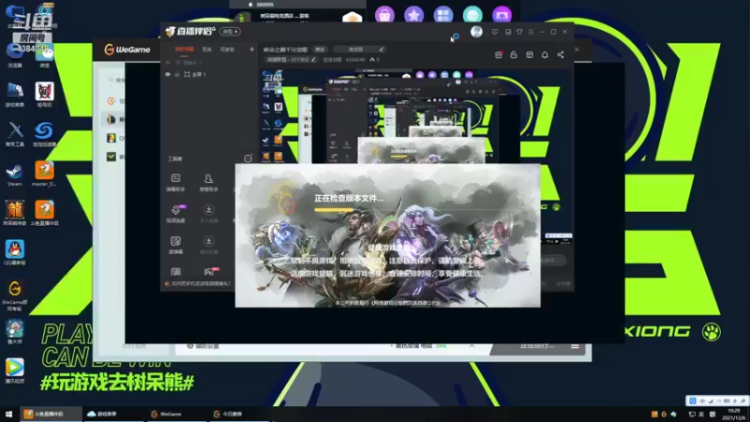This screenshot has height=422, width=750.
Task: Click the room ID 4384049 text
Action: point(355,60)
